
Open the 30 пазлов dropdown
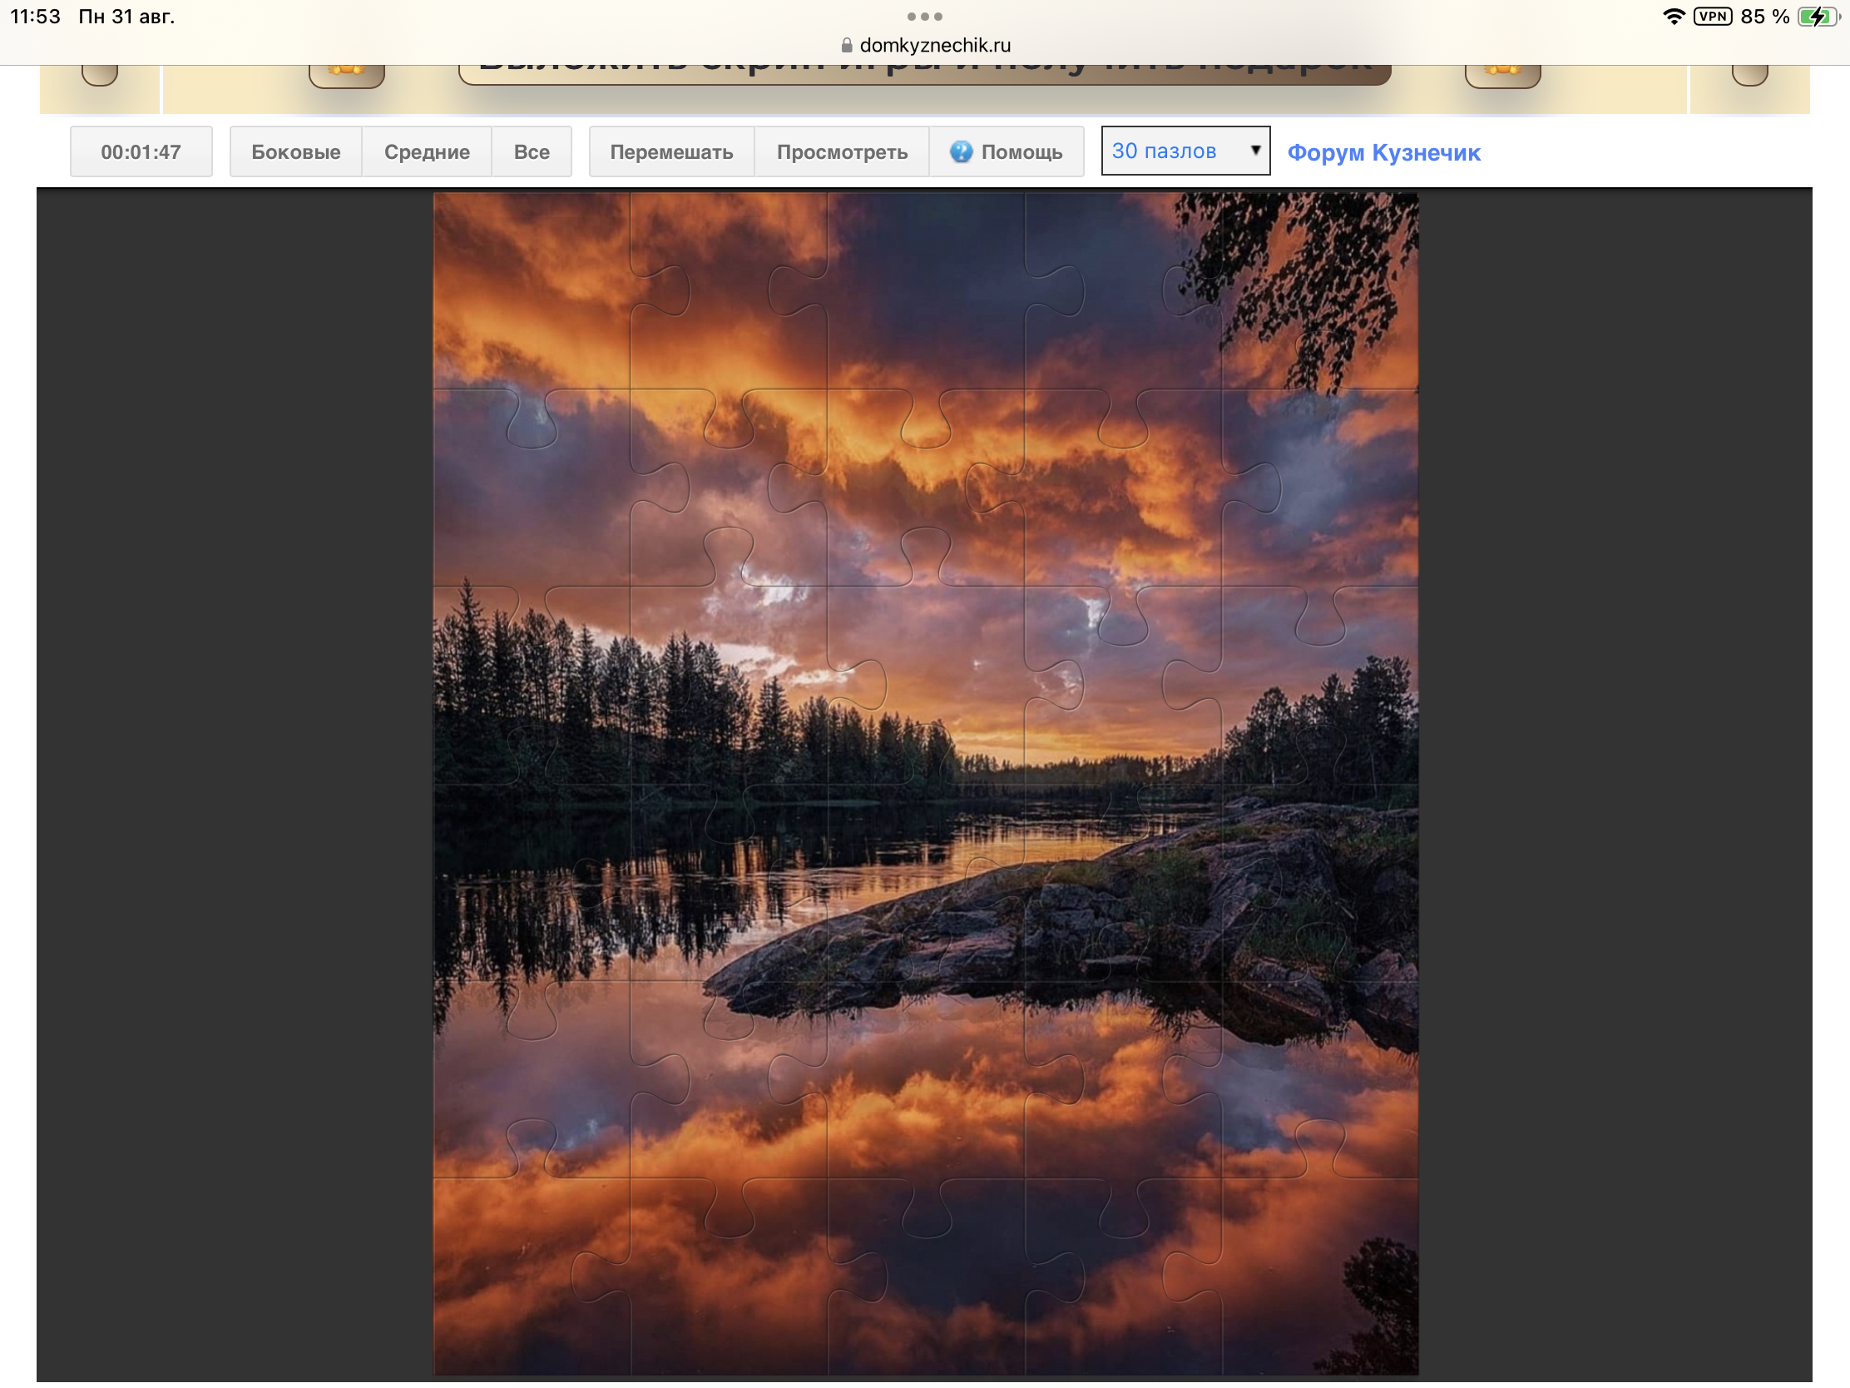1185,151
